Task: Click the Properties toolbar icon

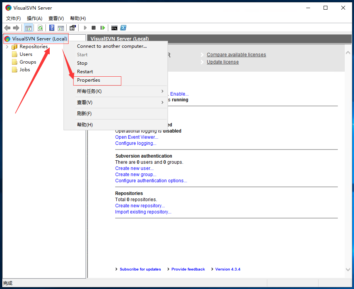Action: [x=73, y=28]
